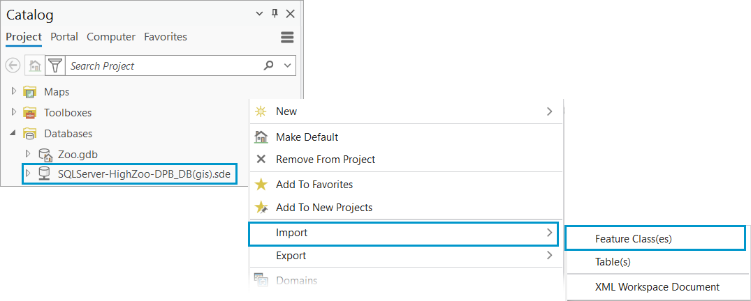Collapse the Databases tree node
This screenshot has height=301, width=751.
[x=13, y=134]
